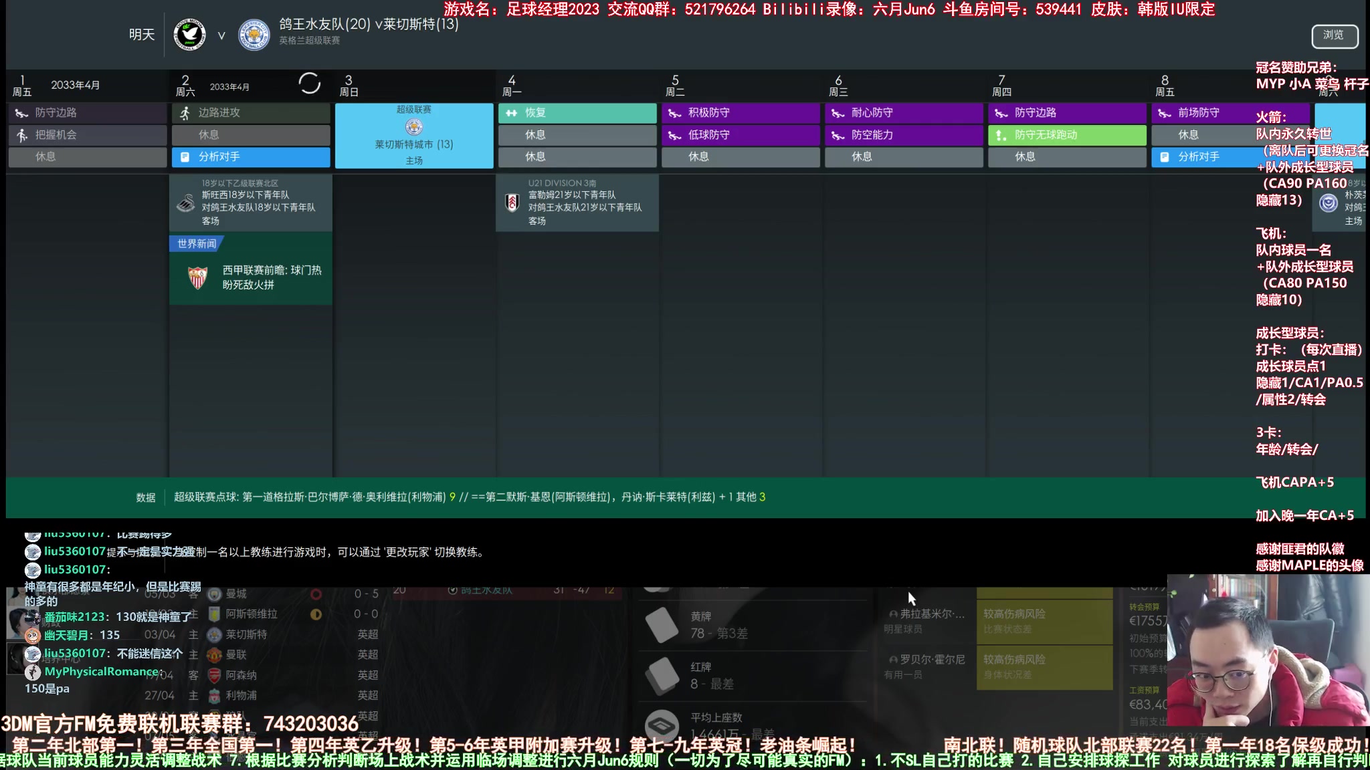Click the Swansea swan crest icon
Screen dimensions: 1370x770
186,203
